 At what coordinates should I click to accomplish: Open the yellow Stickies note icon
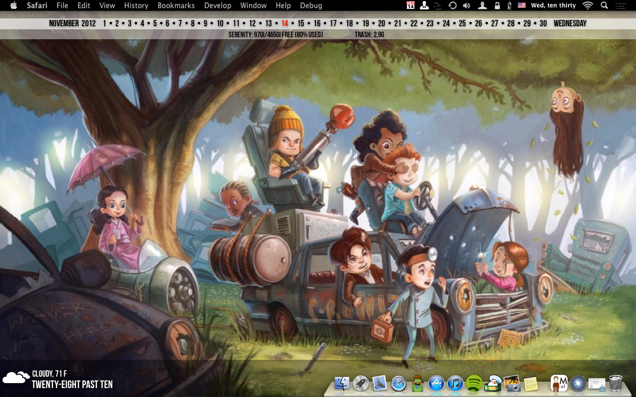click(x=531, y=384)
